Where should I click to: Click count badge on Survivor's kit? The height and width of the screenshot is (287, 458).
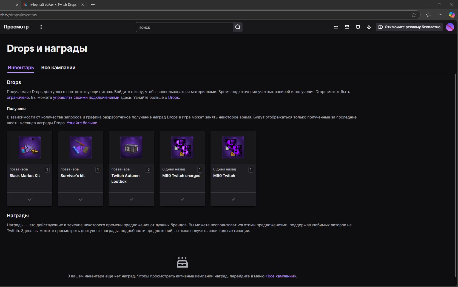point(98,170)
